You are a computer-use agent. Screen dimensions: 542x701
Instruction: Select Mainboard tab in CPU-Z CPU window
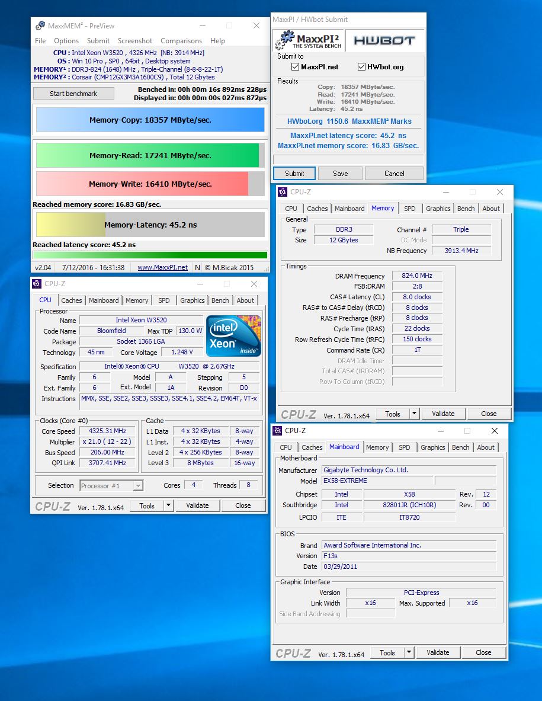click(x=104, y=300)
